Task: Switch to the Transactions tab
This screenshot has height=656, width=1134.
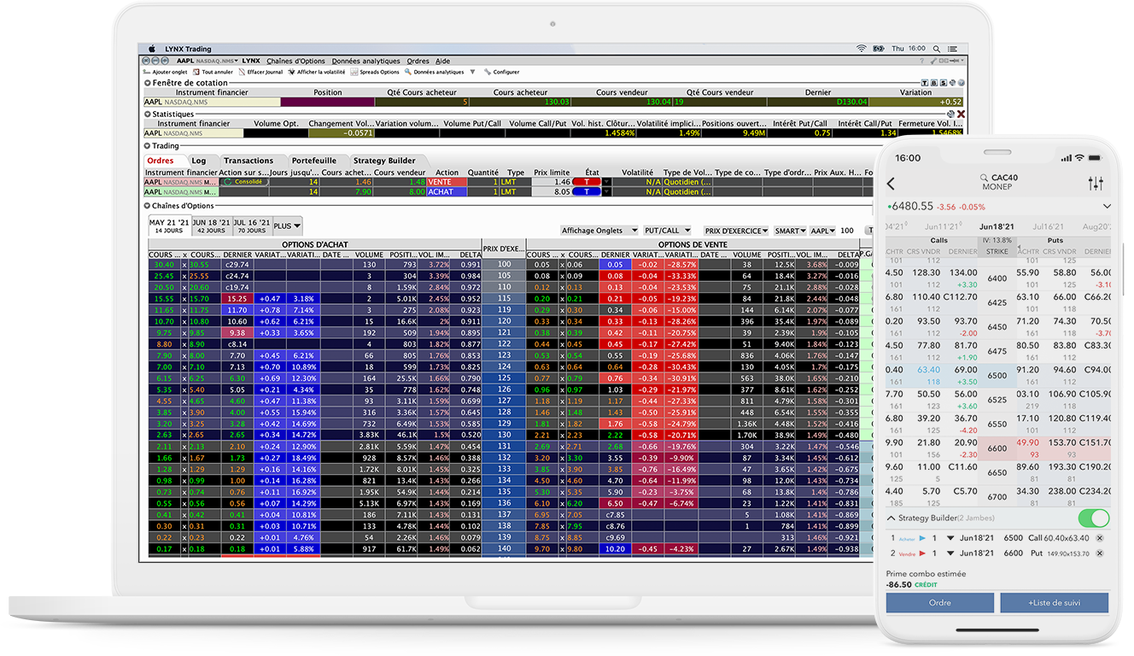Action: pos(248,161)
